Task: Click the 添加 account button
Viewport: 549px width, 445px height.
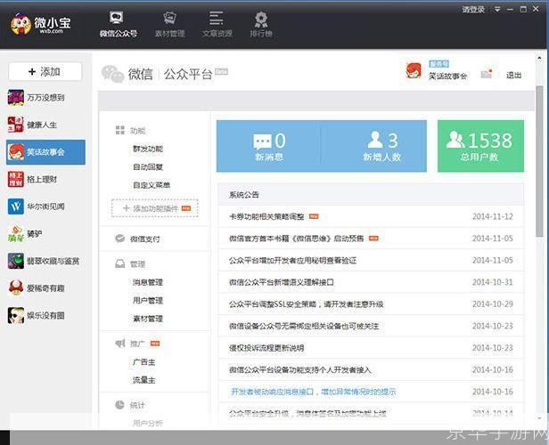Action: 45,72
